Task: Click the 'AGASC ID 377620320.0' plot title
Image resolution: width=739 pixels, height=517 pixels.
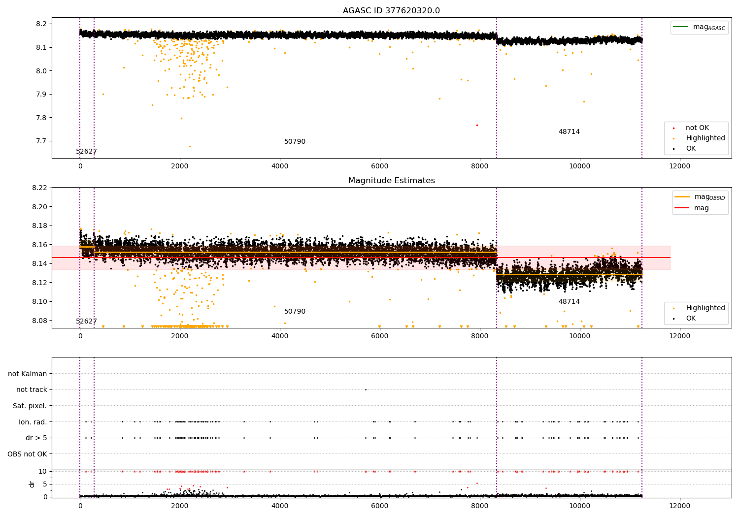Action: point(391,11)
